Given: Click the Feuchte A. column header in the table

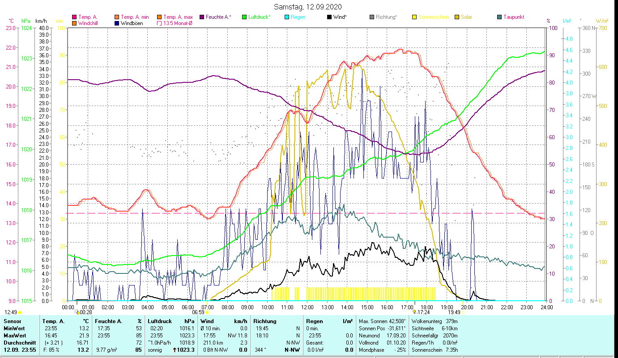Looking at the screenshot, I should (x=108, y=321).
